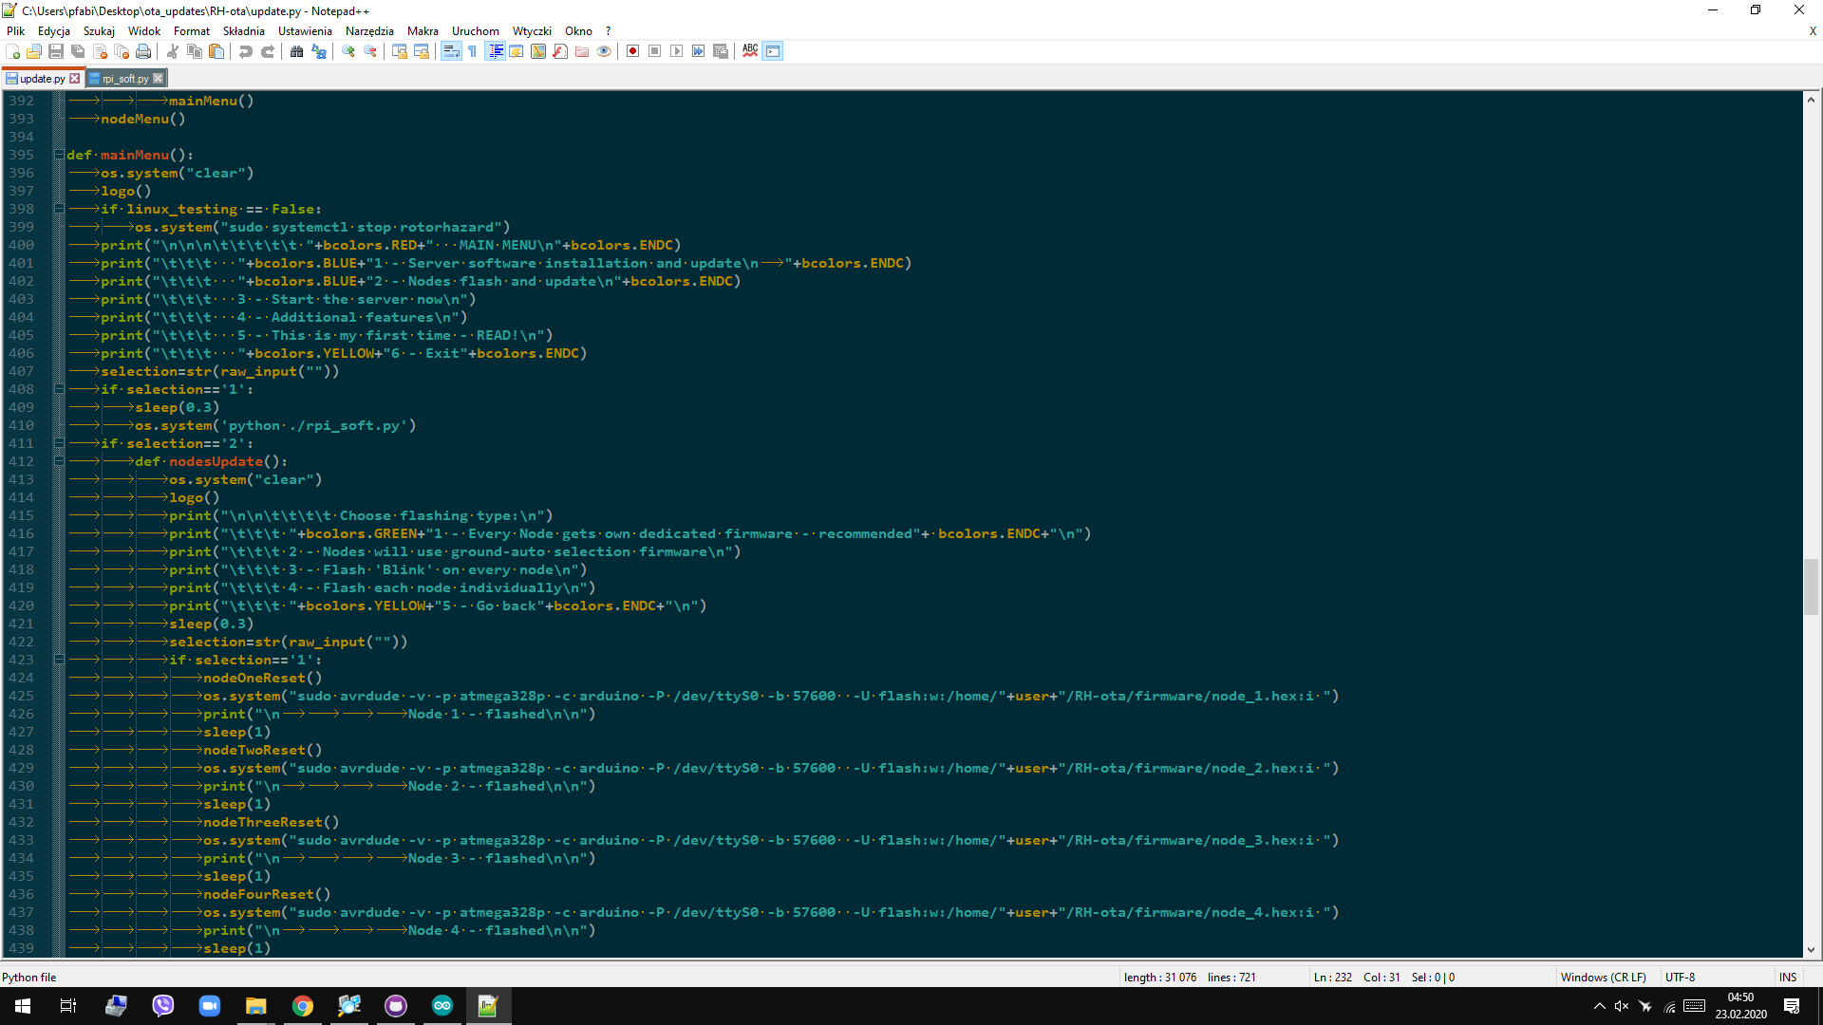Collapse fold at line 412 nodesUpdate

(59, 461)
